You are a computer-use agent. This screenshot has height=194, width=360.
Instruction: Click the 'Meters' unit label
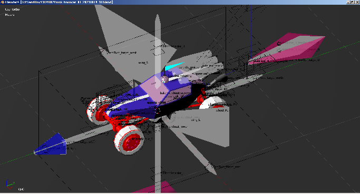click(x=9, y=15)
